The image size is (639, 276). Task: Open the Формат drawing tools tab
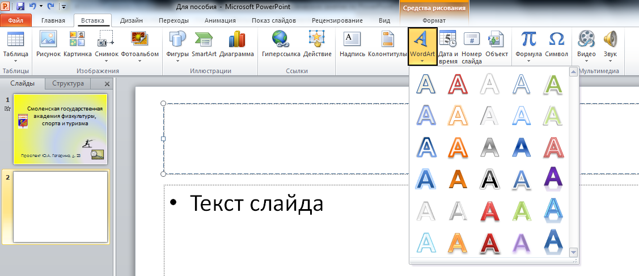click(434, 20)
